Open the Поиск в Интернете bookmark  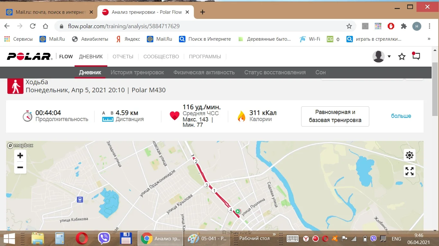tap(205, 39)
